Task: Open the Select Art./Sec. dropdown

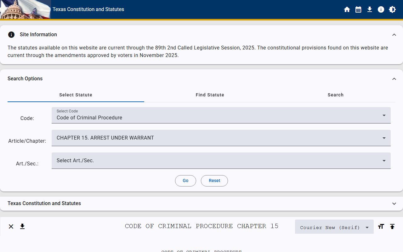Action: click(221, 161)
